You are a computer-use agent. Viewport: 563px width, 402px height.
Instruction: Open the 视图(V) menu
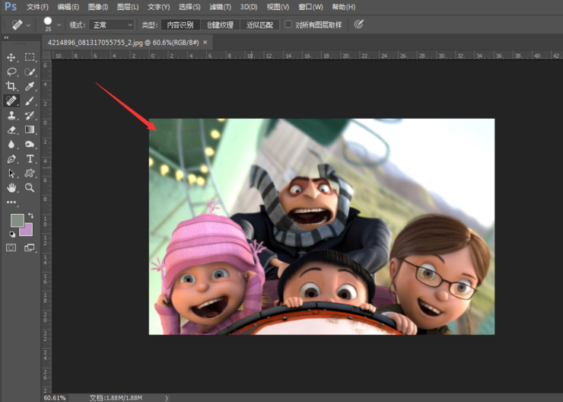tap(278, 7)
